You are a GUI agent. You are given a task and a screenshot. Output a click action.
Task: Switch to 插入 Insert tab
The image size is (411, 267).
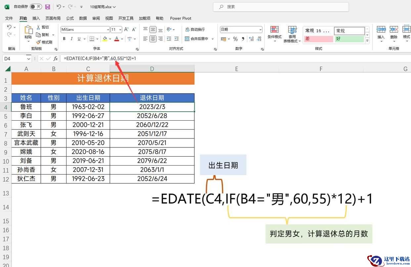36,18
